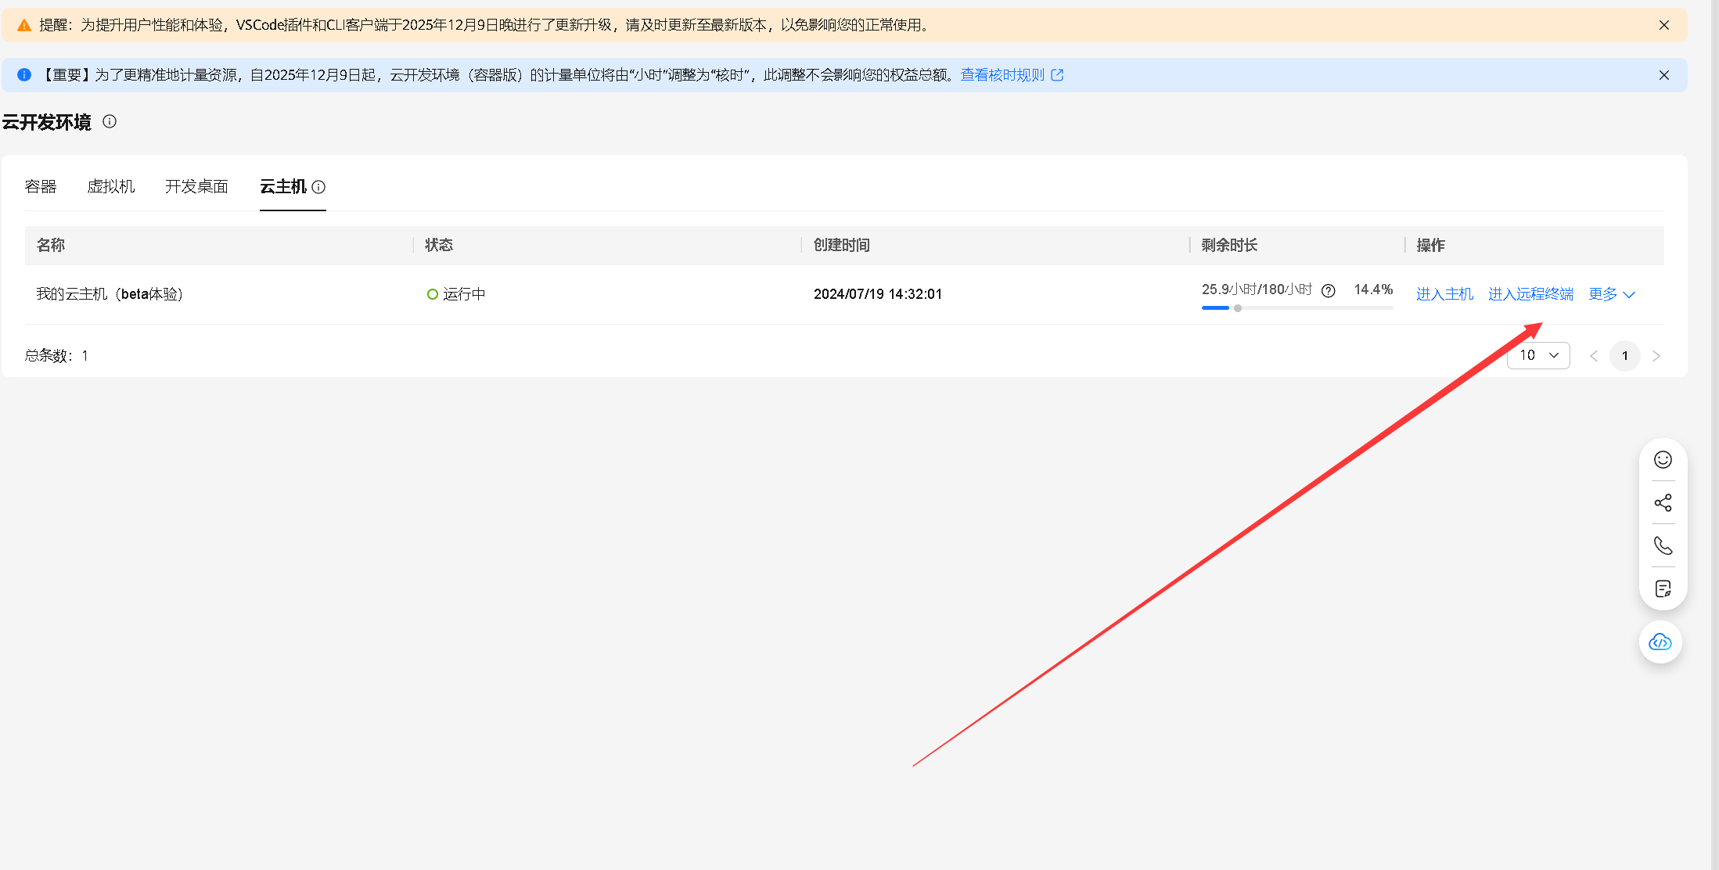The image size is (1719, 870).
Task: Click the share icon in floating panel
Action: (x=1663, y=502)
